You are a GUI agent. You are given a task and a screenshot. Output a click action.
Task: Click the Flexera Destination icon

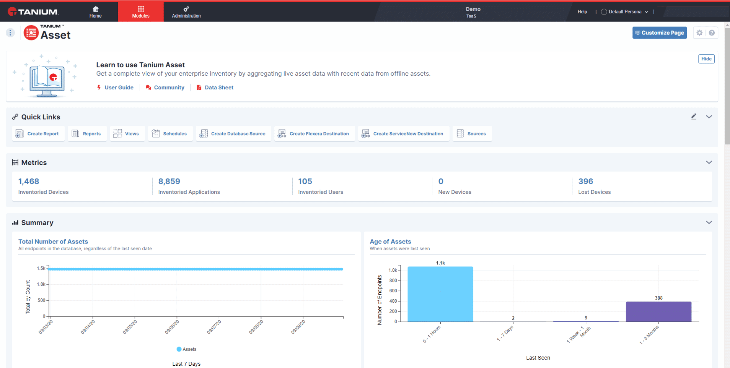[282, 133]
